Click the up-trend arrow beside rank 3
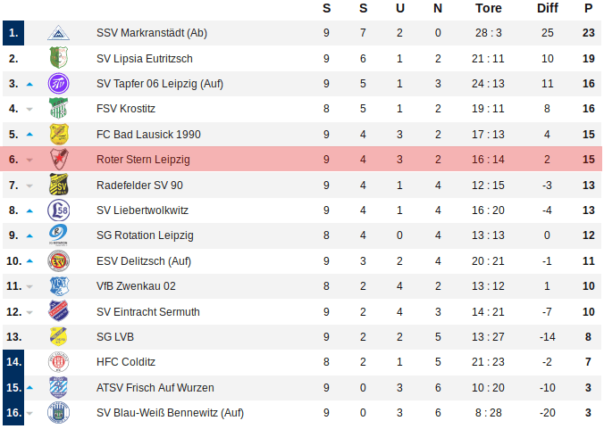 29,84
